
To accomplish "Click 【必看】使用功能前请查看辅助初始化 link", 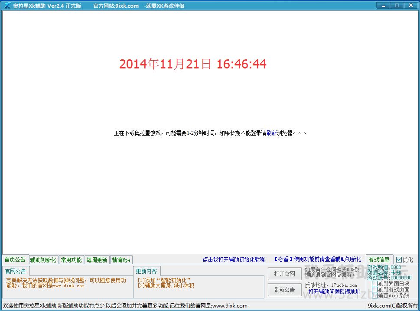I will coord(317,259).
